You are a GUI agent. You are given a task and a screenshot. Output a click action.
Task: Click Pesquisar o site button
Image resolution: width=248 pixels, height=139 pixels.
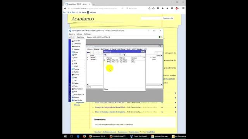(168, 18)
